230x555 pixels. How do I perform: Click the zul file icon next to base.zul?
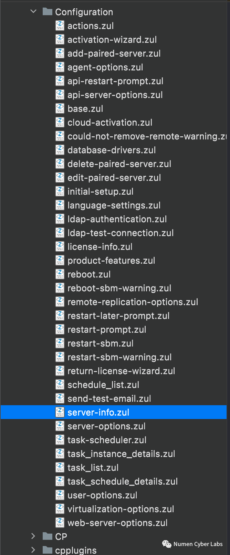[x=60, y=108]
